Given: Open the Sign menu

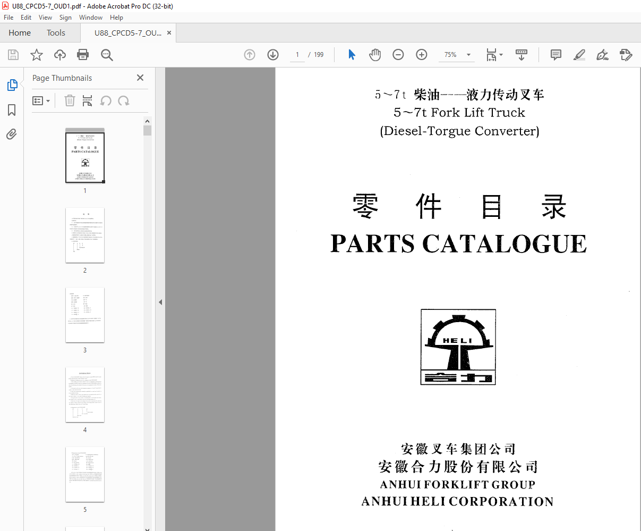Looking at the screenshot, I should pos(65,18).
